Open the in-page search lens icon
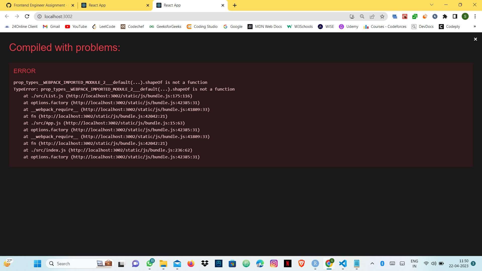The height and width of the screenshot is (271, 482). [362, 16]
